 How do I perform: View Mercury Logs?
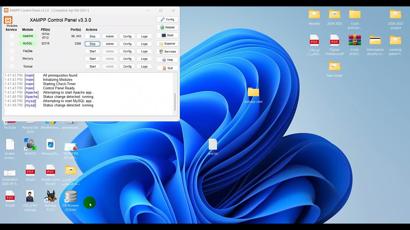click(144, 59)
